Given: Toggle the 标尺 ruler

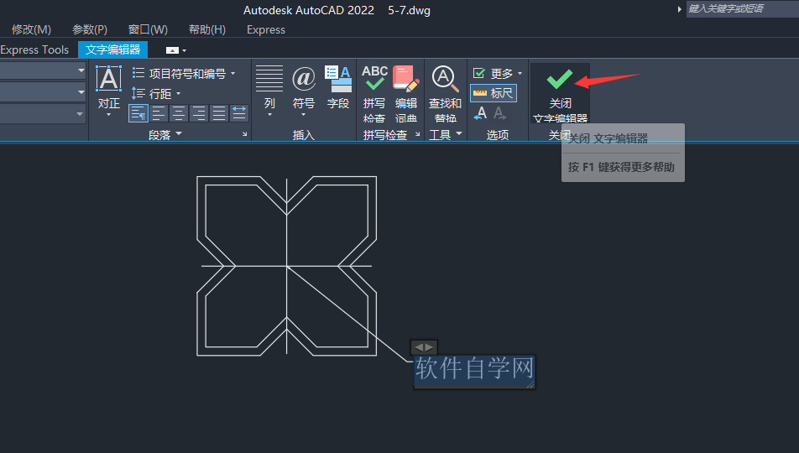Looking at the screenshot, I should 493,93.
